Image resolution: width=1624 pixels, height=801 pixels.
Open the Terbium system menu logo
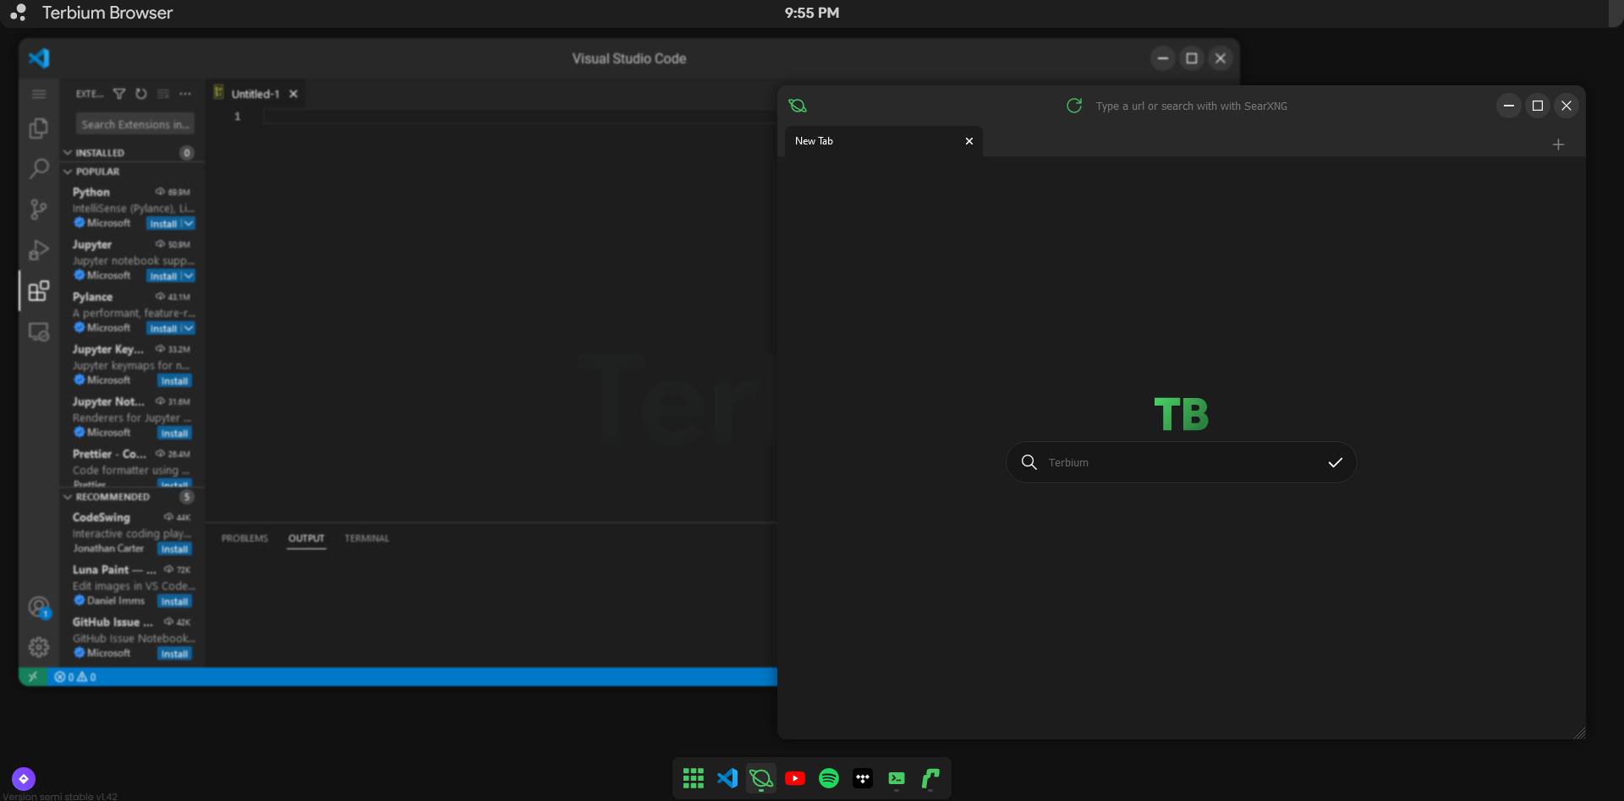18,13
